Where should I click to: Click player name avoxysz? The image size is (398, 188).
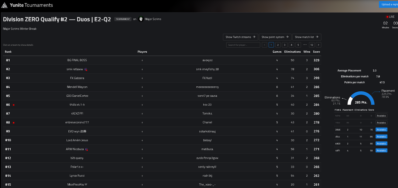[207, 60]
